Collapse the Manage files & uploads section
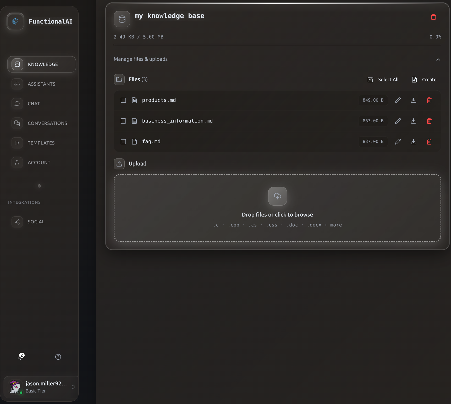This screenshot has height=404, width=451. click(438, 59)
